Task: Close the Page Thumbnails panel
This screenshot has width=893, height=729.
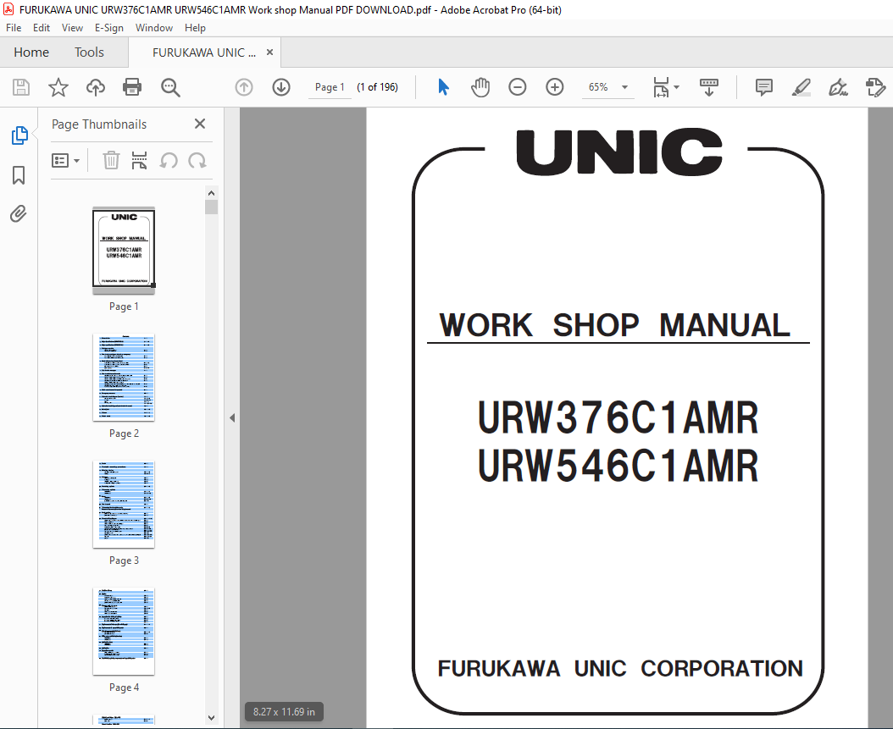Action: click(x=200, y=124)
